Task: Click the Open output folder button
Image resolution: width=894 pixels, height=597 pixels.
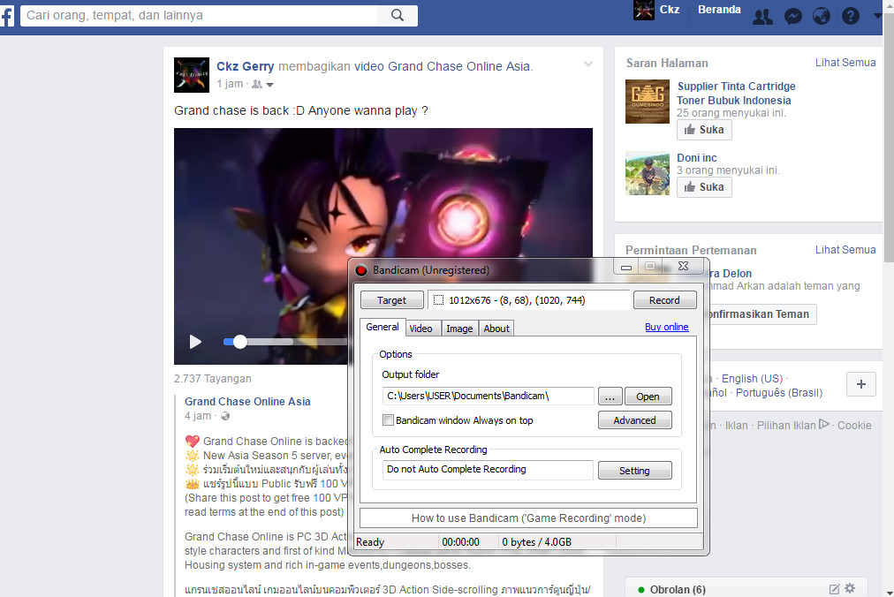Action: 648,397
